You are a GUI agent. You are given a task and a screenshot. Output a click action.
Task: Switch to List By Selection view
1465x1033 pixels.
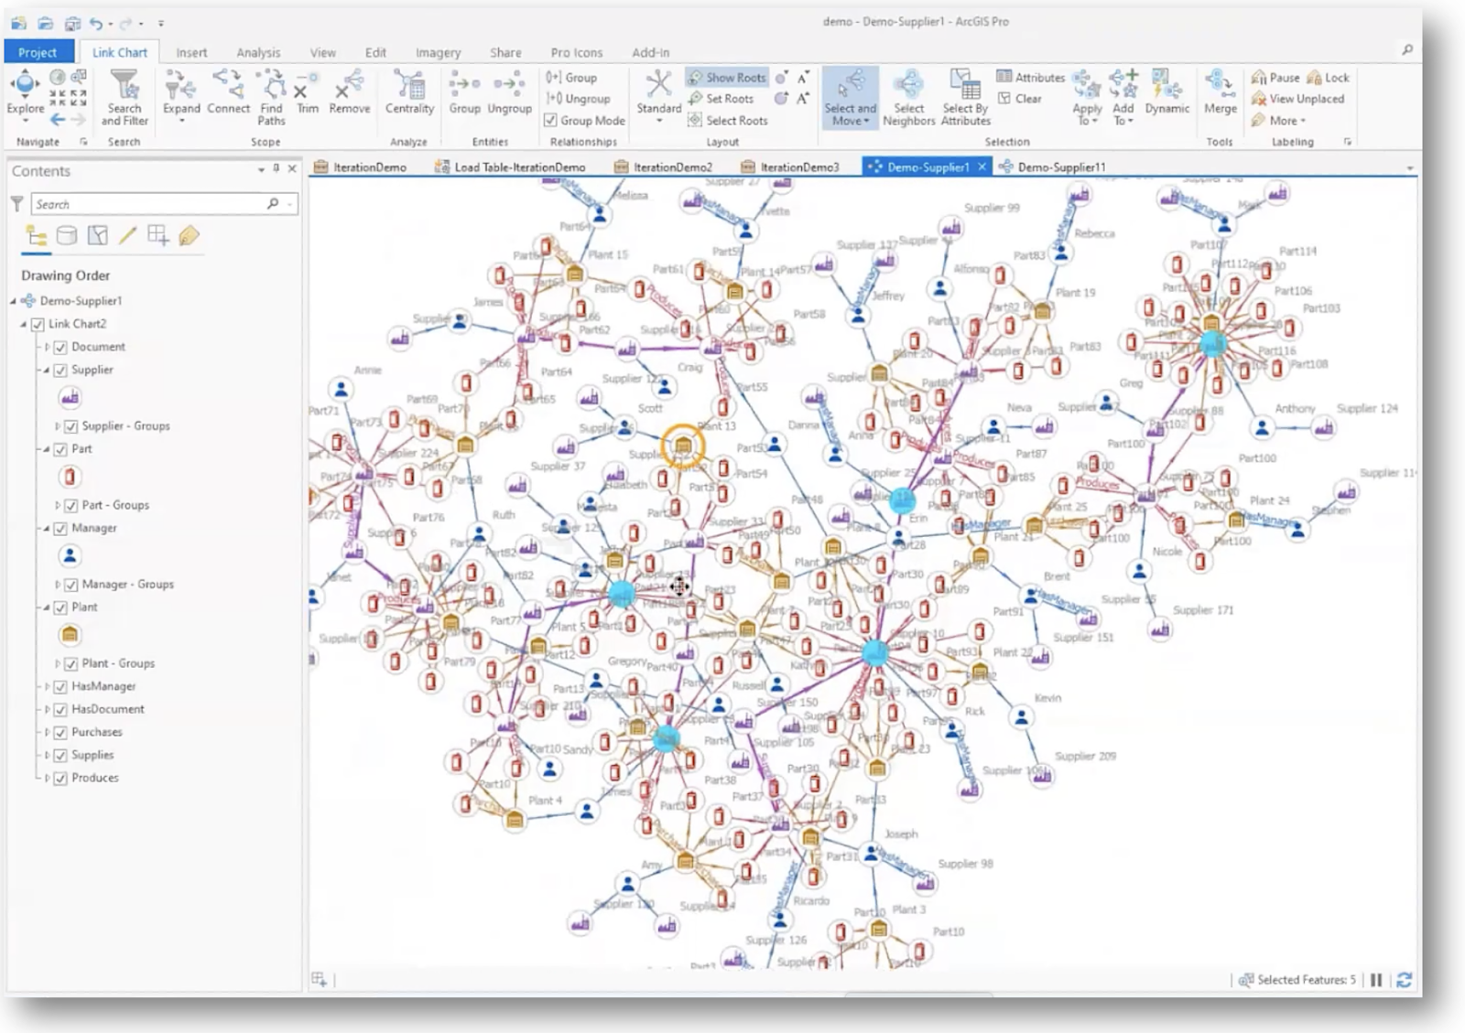[x=97, y=236]
